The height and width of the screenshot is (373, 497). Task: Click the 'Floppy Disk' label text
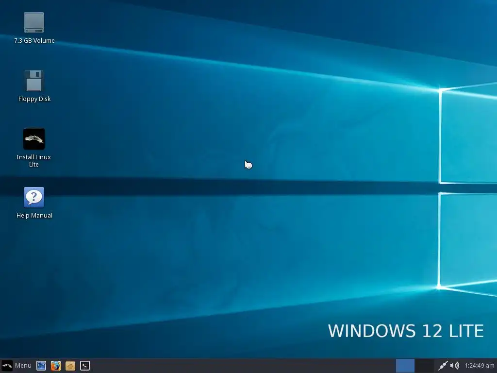coord(34,99)
